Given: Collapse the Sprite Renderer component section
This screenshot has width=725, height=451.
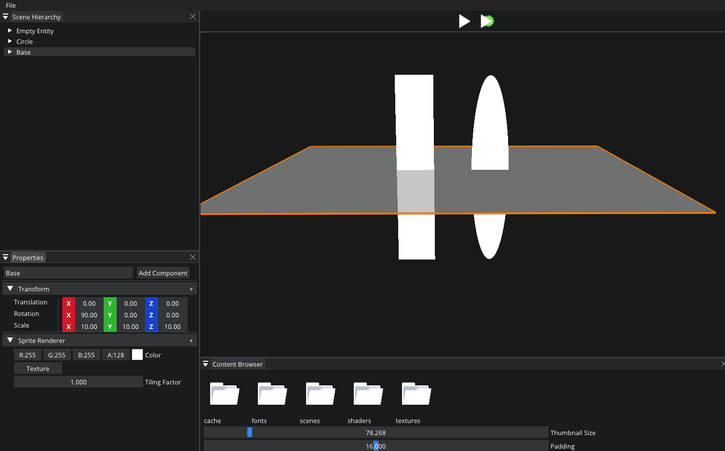Looking at the screenshot, I should pyautogui.click(x=10, y=340).
